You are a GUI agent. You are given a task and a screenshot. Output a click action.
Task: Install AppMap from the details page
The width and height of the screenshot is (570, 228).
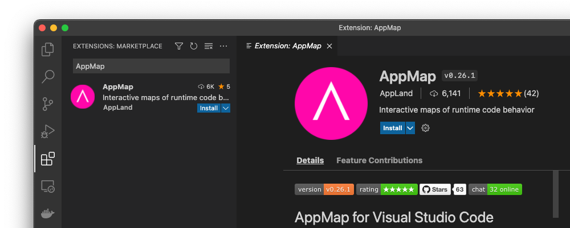392,128
